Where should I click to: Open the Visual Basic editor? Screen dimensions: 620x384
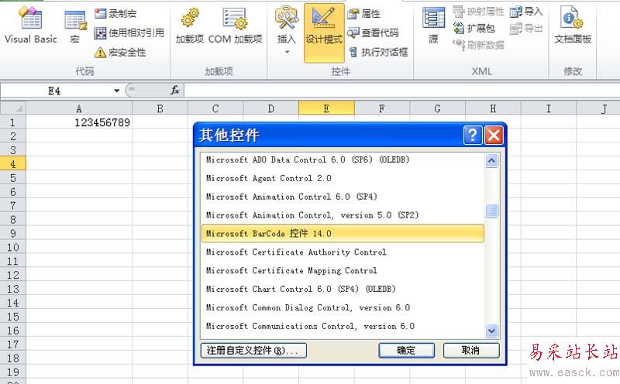point(30,25)
